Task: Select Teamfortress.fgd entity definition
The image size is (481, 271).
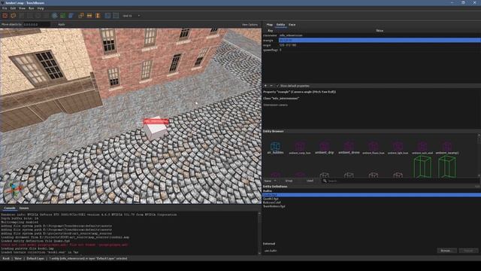Action: pyautogui.click(x=274, y=206)
